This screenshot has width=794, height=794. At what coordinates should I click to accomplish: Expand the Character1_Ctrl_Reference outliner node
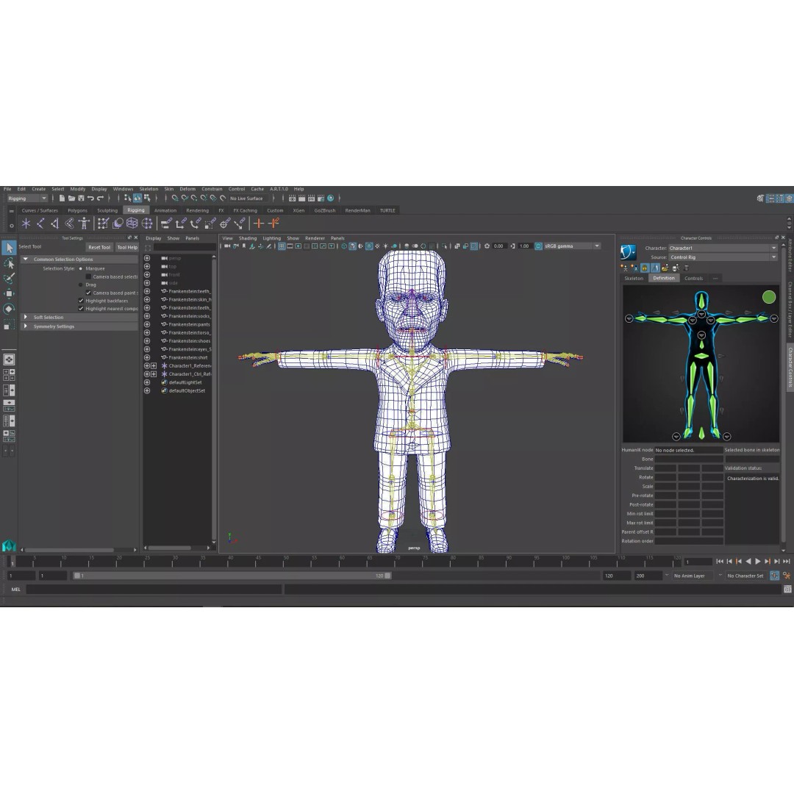click(154, 373)
